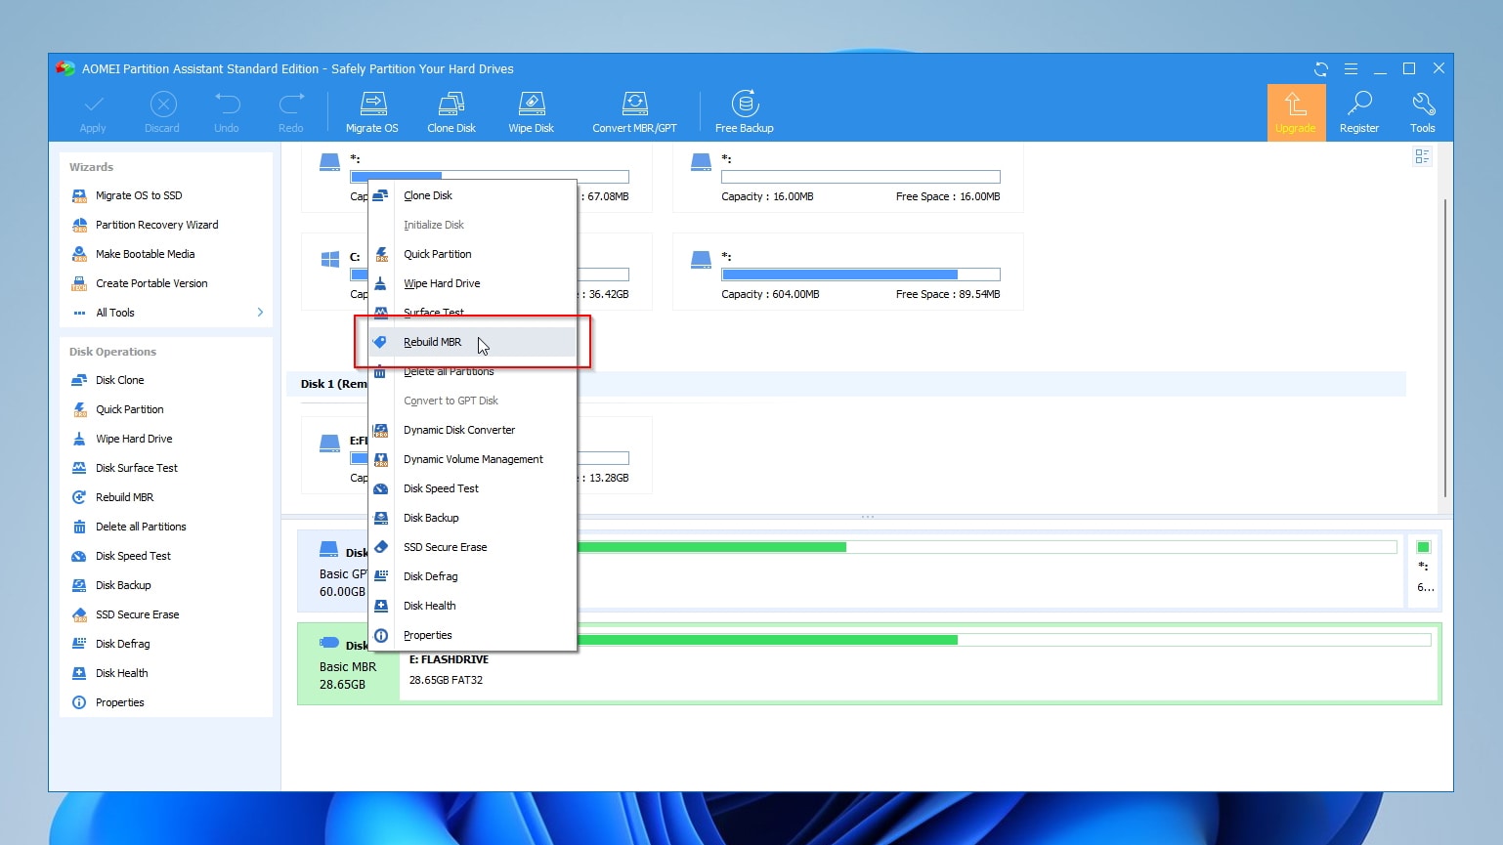Screen dimensions: 1503x845
Task: Click Rebuild MBR in the sidebar
Action: (x=124, y=497)
